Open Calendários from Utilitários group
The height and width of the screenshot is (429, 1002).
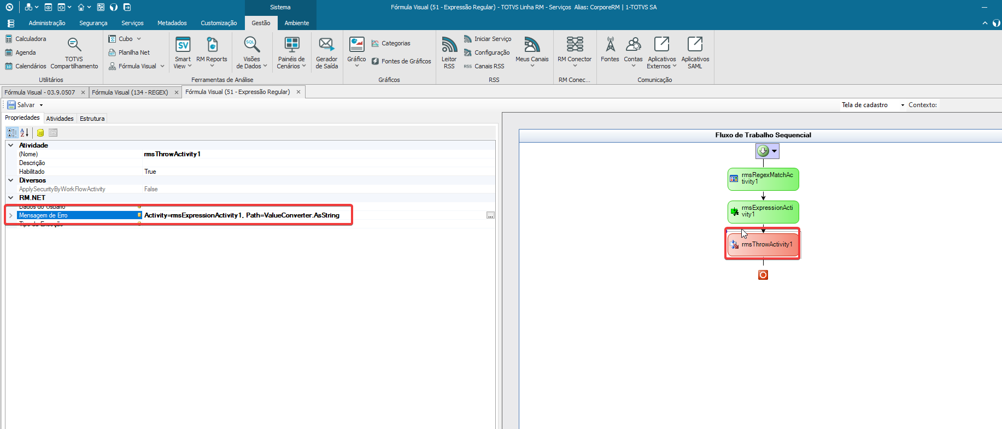point(26,66)
